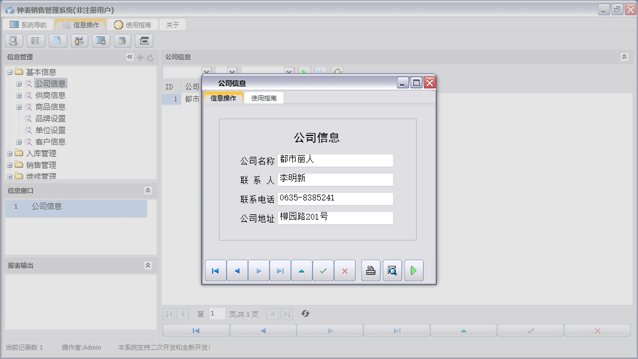Collapse the 信息管理 panel with double chevron
This screenshot has width=638, height=359.
pyautogui.click(x=130, y=57)
